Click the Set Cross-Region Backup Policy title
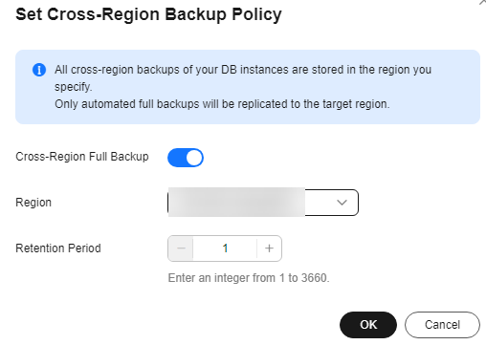Image resolution: width=486 pixels, height=345 pixels. [148, 14]
